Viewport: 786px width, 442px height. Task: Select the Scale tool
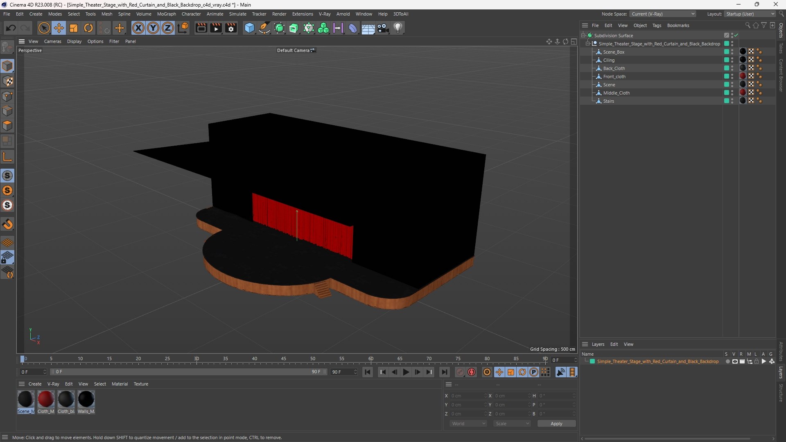tap(74, 28)
